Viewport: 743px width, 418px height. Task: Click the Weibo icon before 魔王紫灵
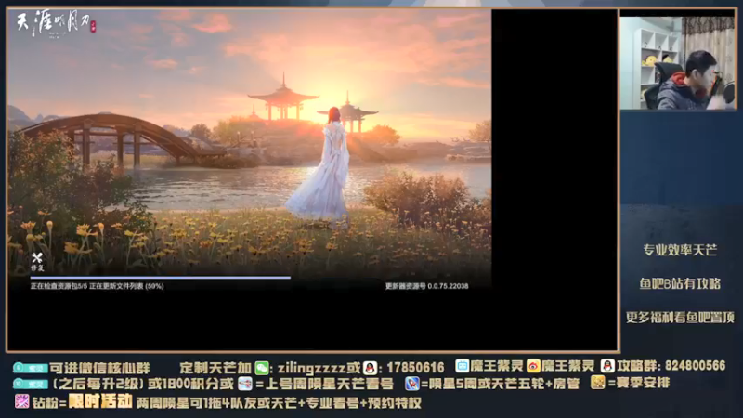point(533,365)
